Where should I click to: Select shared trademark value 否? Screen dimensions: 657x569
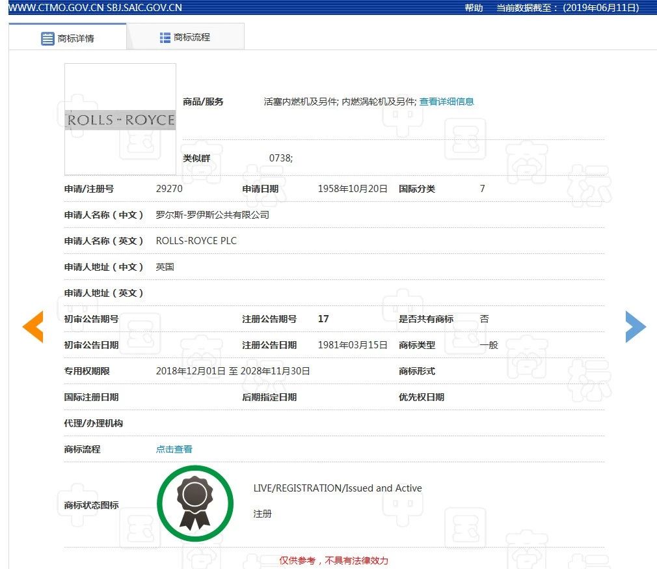(x=485, y=318)
